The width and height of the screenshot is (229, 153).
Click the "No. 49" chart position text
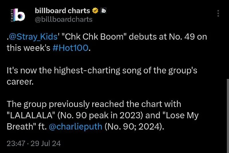[182, 37]
